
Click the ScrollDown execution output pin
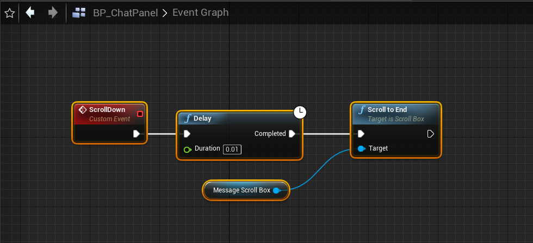tap(137, 133)
